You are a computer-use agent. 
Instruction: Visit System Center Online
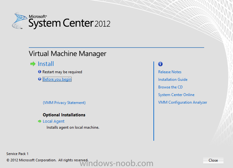pyautogui.click(x=176, y=95)
